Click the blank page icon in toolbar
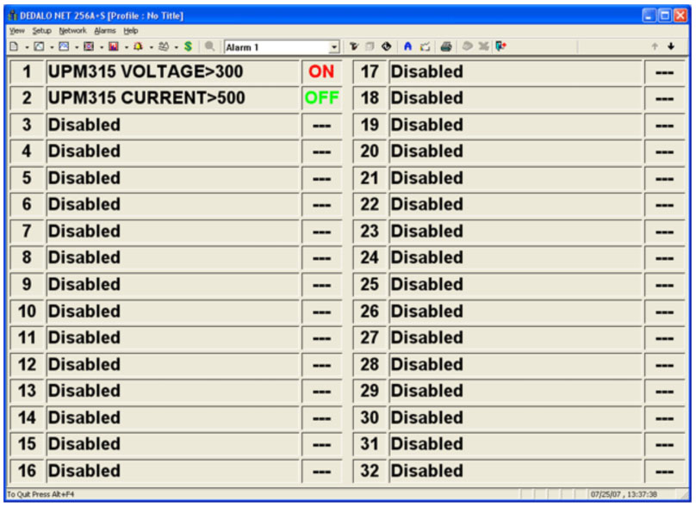 pos(14,46)
